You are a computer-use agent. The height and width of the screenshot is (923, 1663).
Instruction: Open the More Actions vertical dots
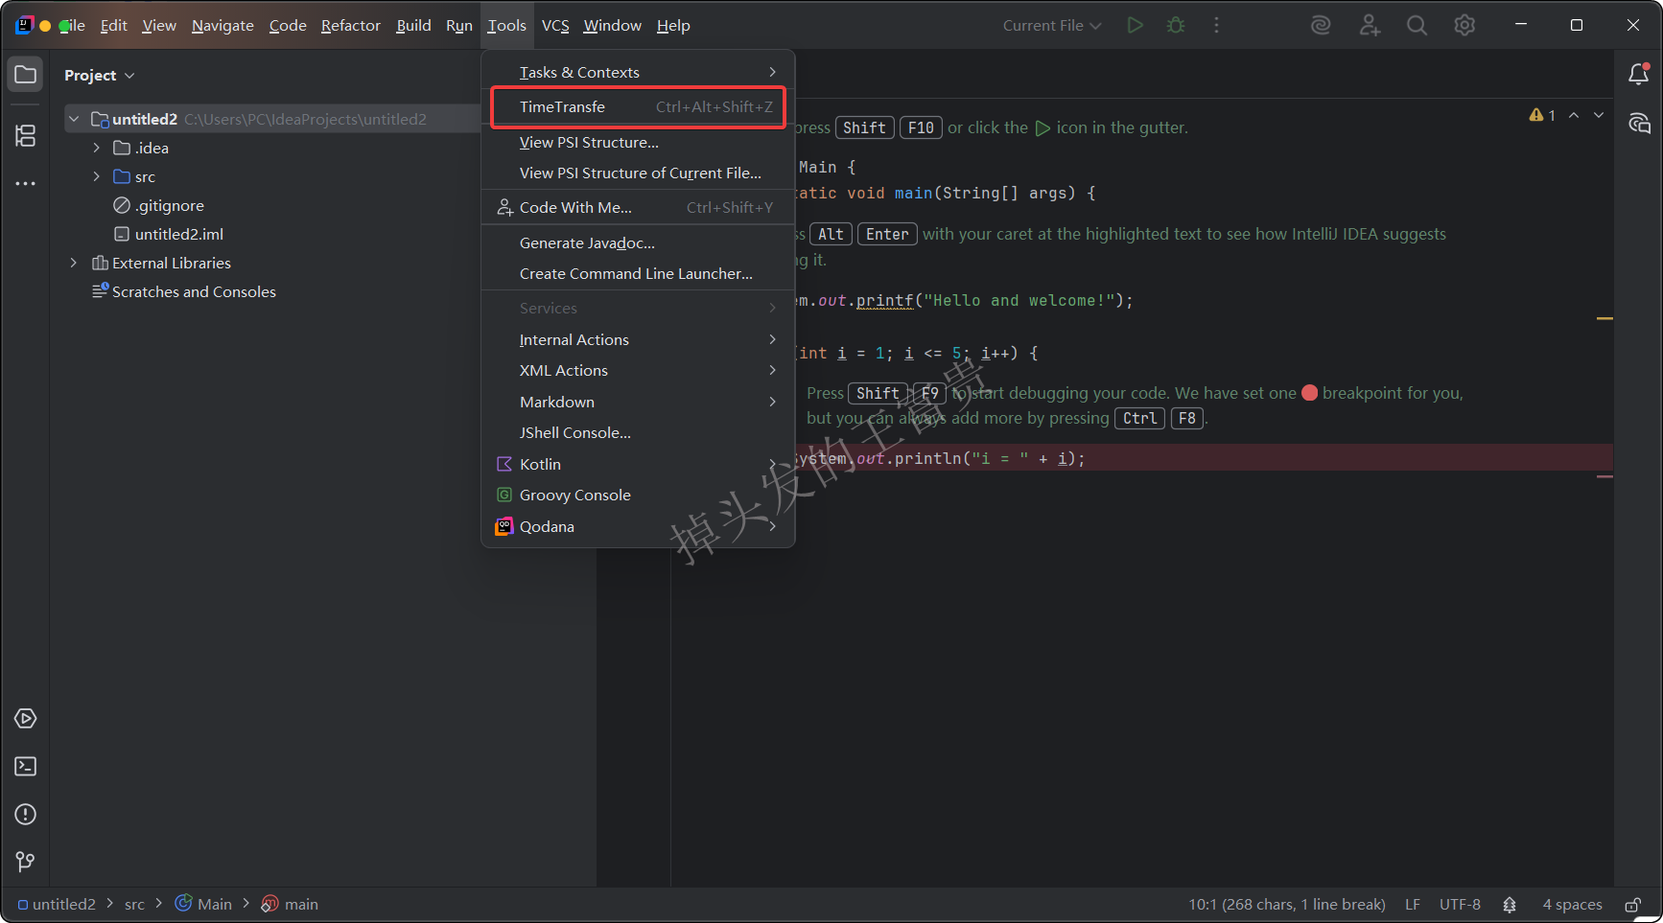click(x=1216, y=25)
